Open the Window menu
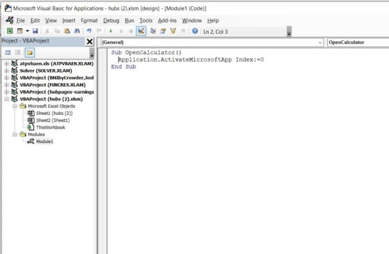Screen dimensions: 389x254 pos(192,21)
